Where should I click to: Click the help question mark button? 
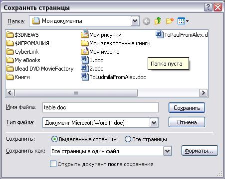click(208, 7)
